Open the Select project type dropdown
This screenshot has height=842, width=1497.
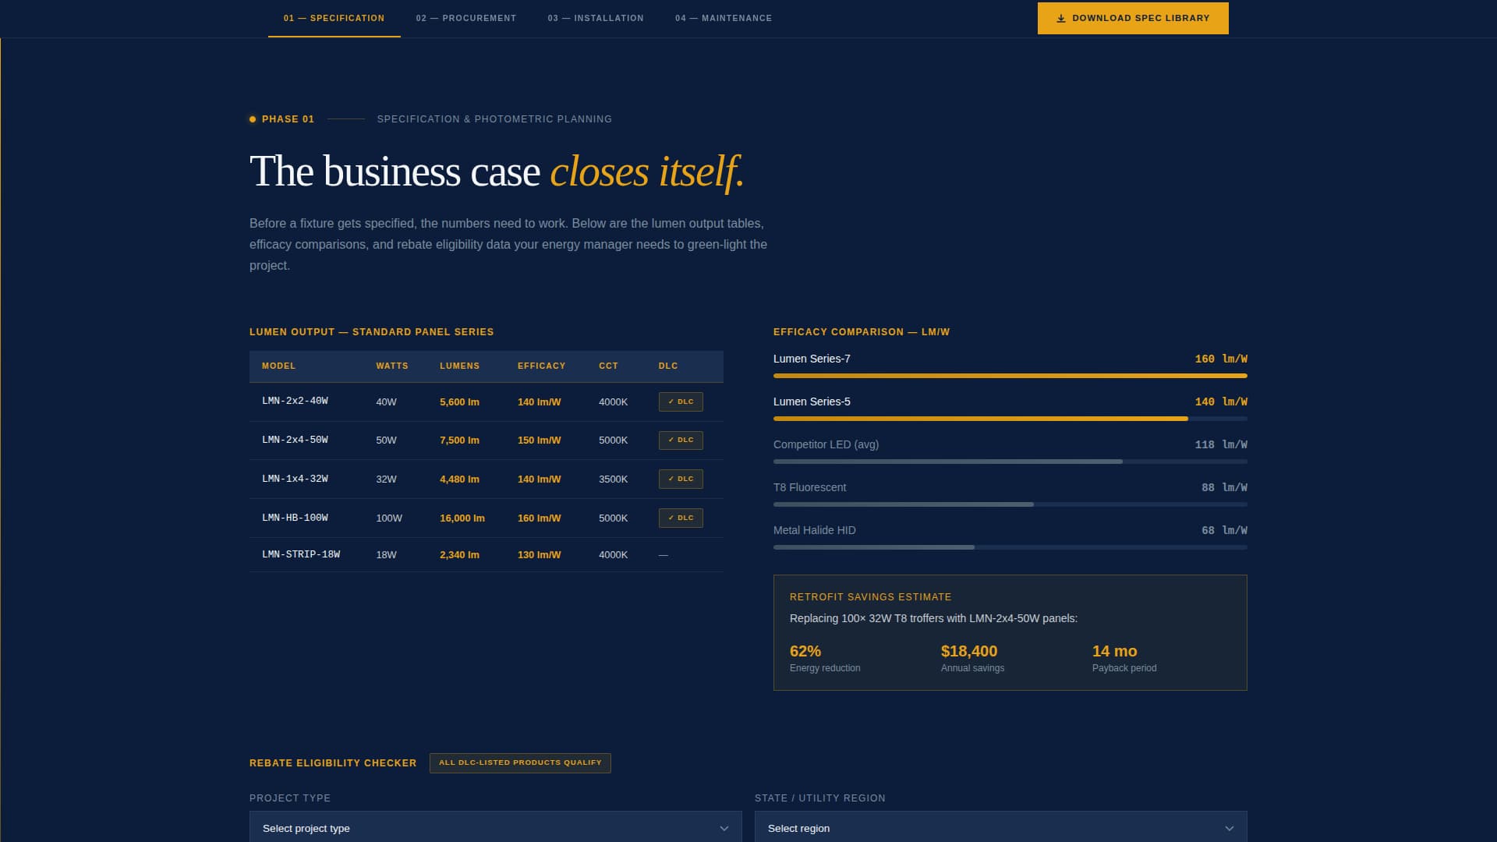[x=495, y=827]
